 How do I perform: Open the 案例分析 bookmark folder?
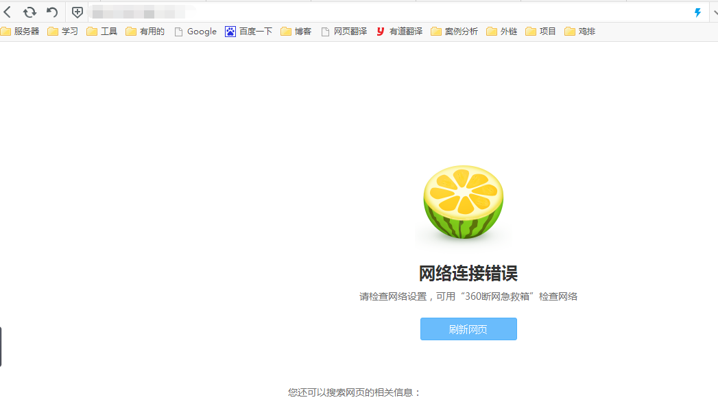pyautogui.click(x=454, y=32)
